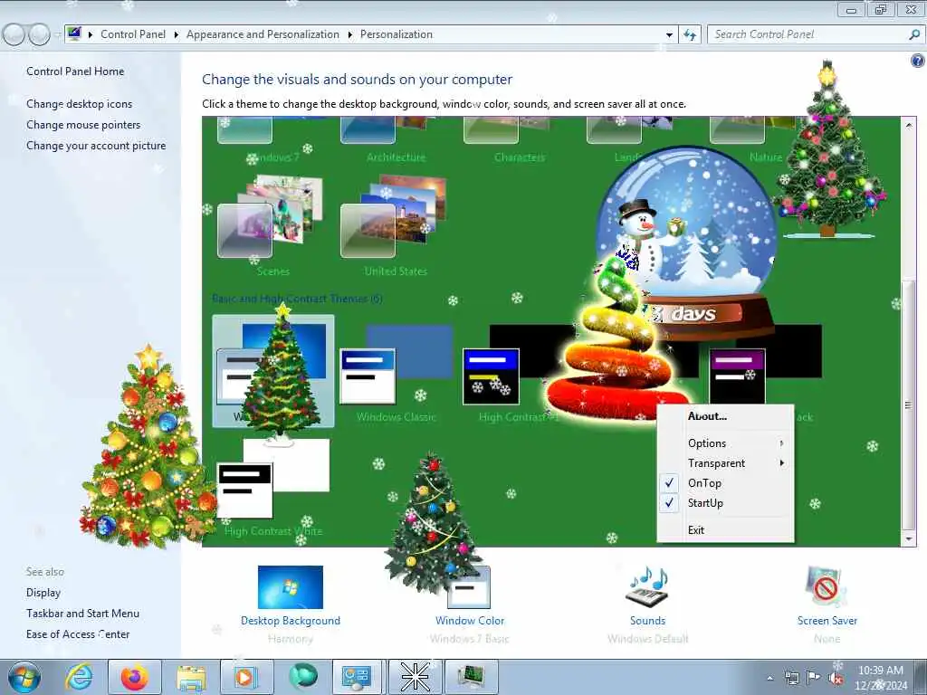
Task: Open Taskbar and Start Menu link
Action: coord(82,613)
